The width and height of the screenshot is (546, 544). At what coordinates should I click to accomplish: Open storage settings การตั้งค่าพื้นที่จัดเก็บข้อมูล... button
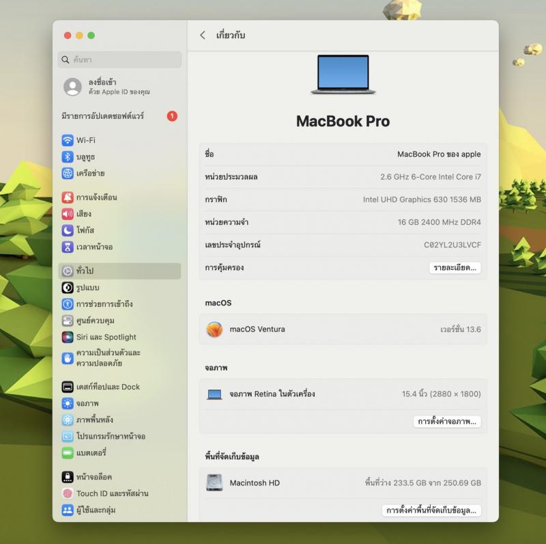[431, 511]
